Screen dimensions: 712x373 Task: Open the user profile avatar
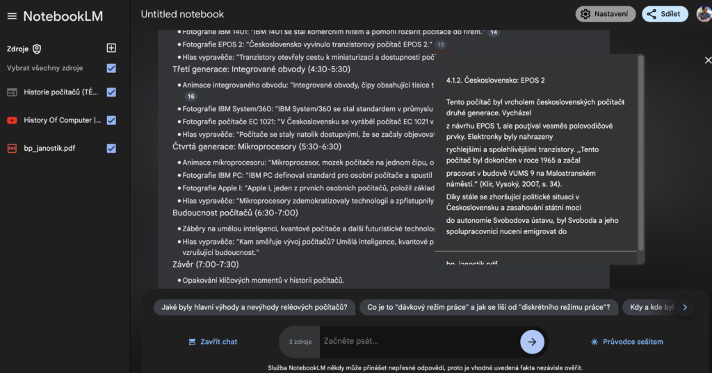(704, 14)
